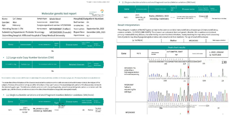The image size is (230, 116).
Task: Click the red arrow in father's chromatogram
Action: (x=188, y=84)
